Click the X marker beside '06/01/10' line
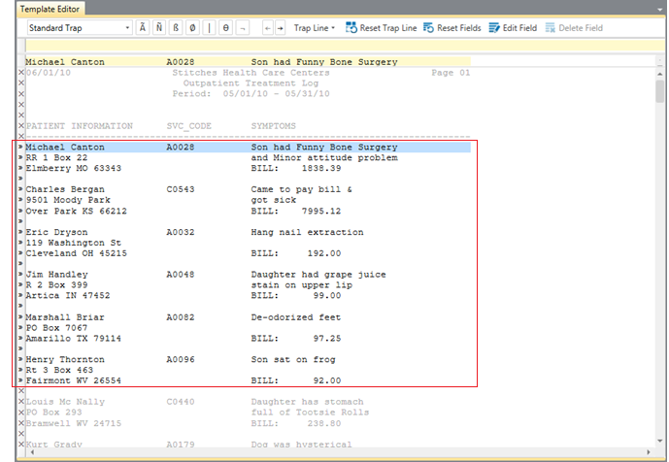This screenshot has height=462, width=669. click(x=21, y=73)
